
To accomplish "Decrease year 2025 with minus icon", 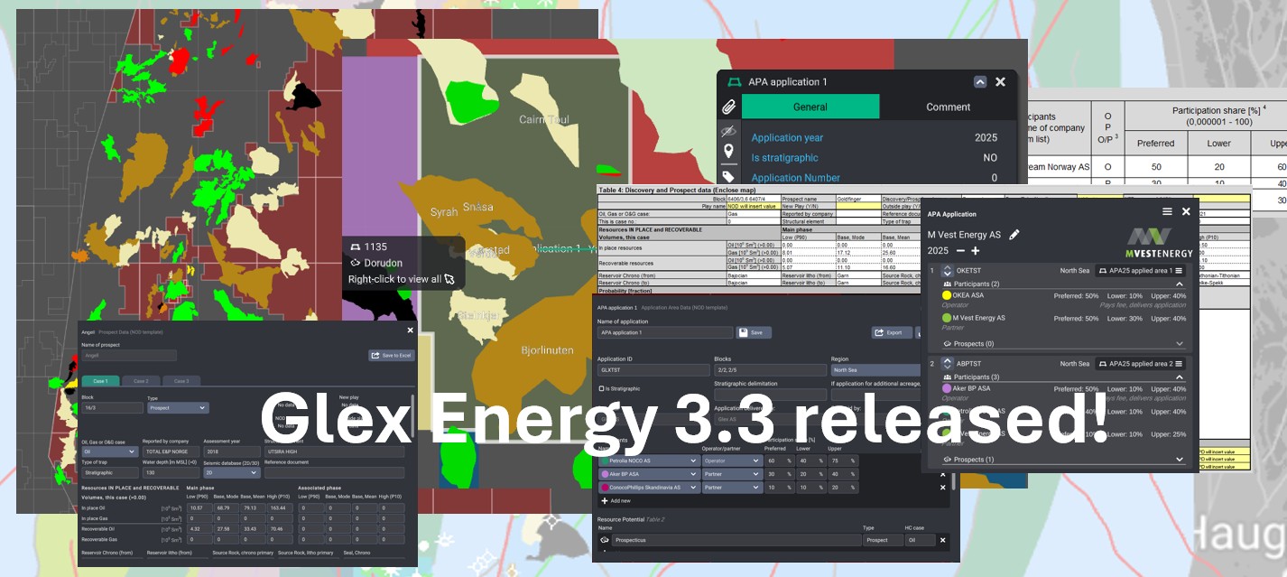I will pos(960,250).
